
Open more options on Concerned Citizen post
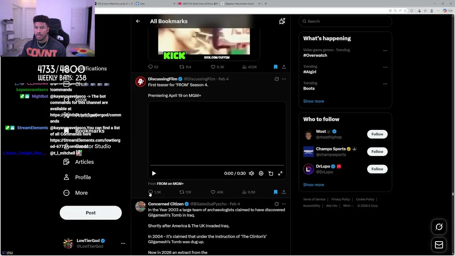point(284,204)
